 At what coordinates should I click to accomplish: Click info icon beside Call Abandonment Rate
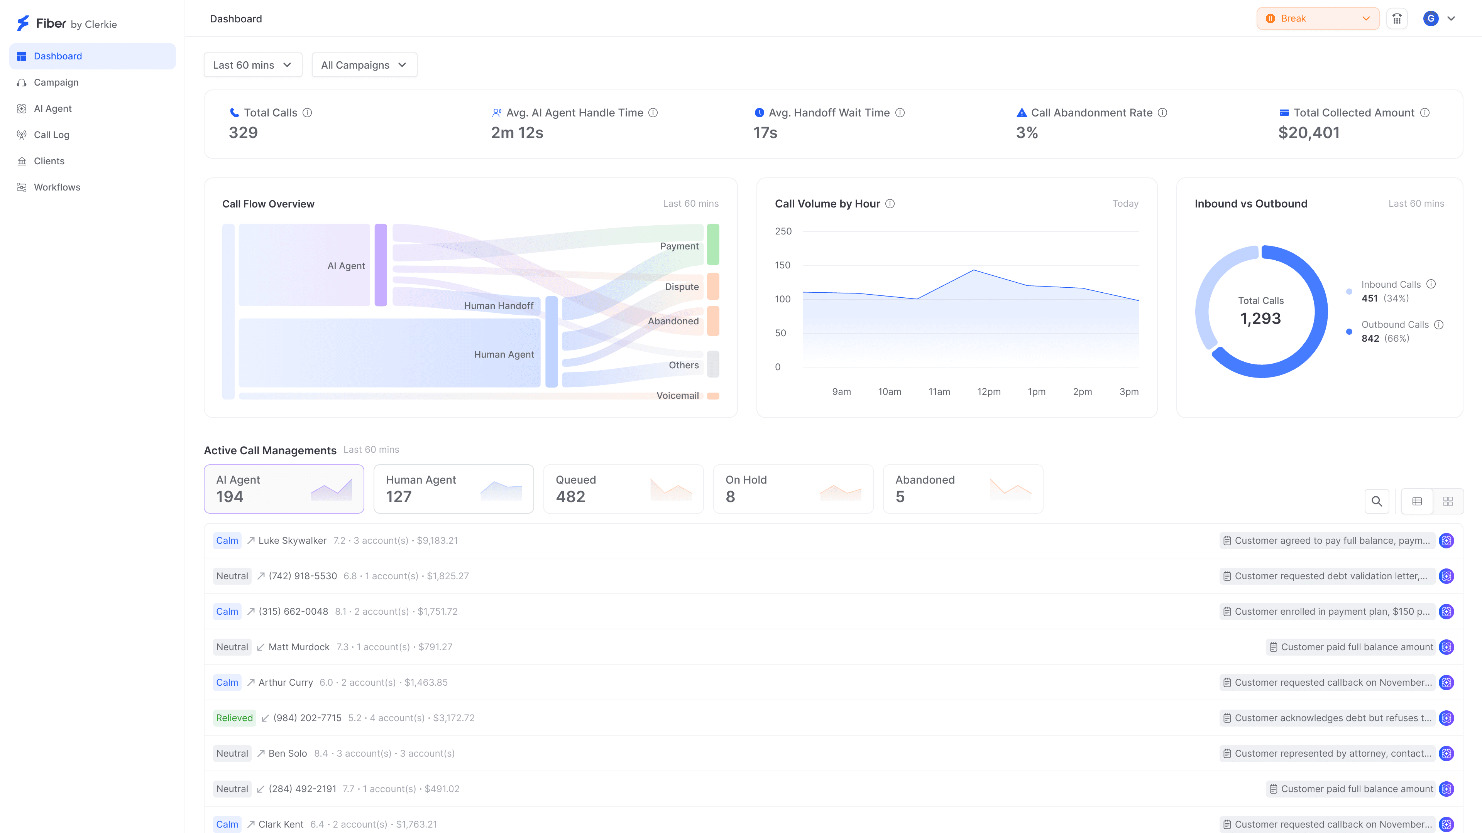(x=1162, y=113)
